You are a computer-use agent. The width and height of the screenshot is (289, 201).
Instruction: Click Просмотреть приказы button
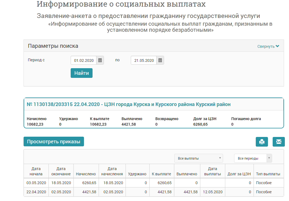[x=53, y=142]
